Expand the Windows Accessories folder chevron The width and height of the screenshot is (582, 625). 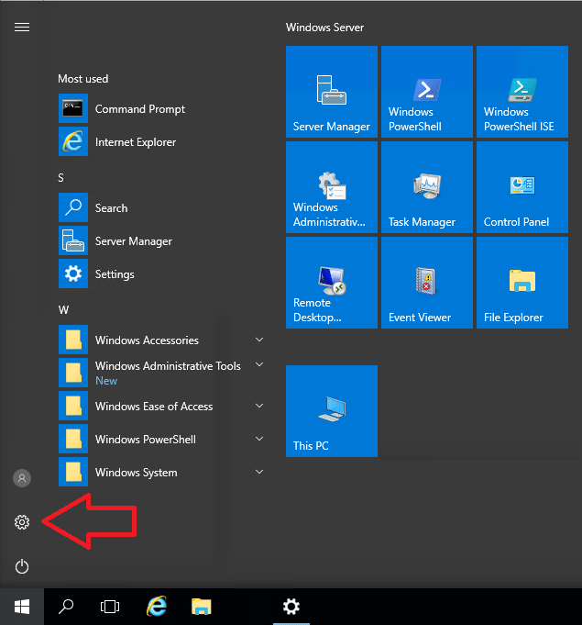(259, 340)
